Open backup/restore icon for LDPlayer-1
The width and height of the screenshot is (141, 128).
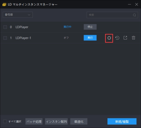point(117,38)
